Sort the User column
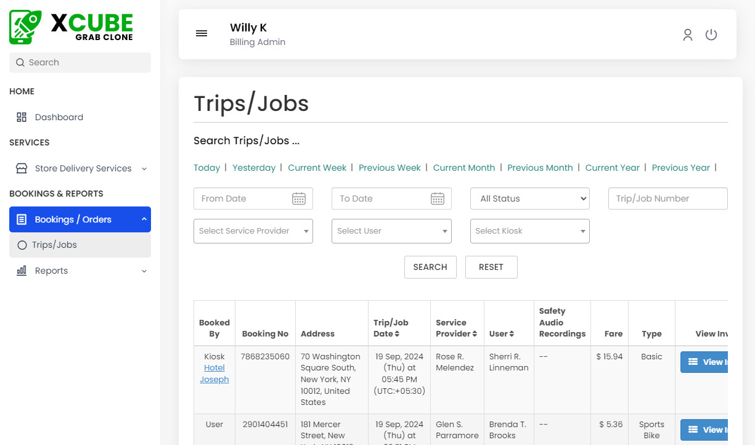 [511, 334]
